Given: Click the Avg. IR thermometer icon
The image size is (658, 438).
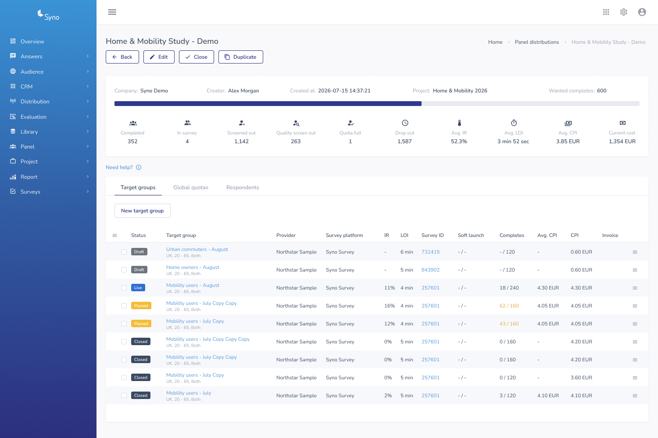Looking at the screenshot, I should 459,123.
